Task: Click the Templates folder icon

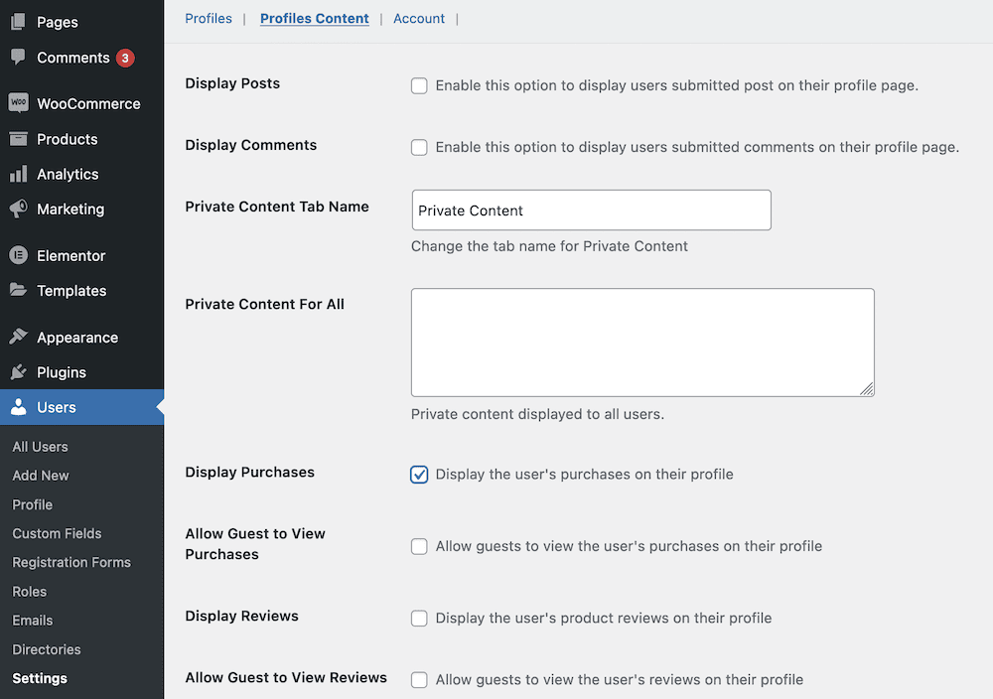Action: click(x=18, y=290)
